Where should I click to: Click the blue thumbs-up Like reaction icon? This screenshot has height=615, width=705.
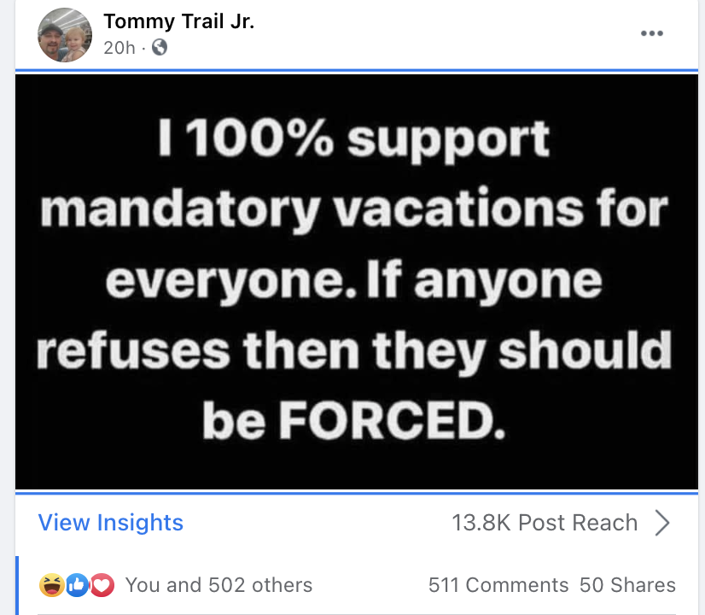click(77, 585)
